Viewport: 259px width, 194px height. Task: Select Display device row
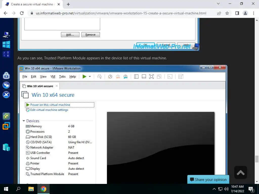59,168
